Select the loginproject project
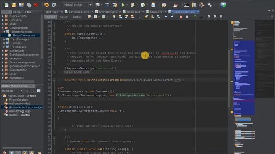The width and height of the screenshot is (275, 154). coord(16,78)
